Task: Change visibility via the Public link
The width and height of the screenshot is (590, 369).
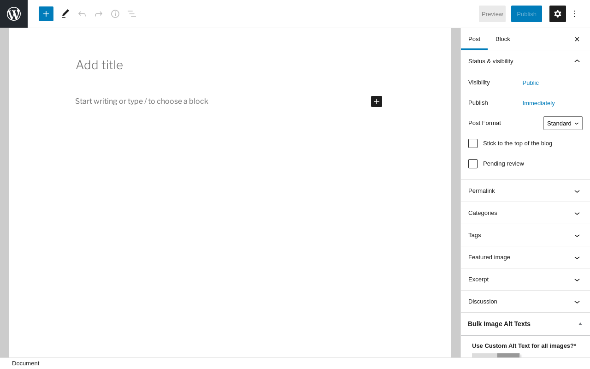Action: click(531, 83)
